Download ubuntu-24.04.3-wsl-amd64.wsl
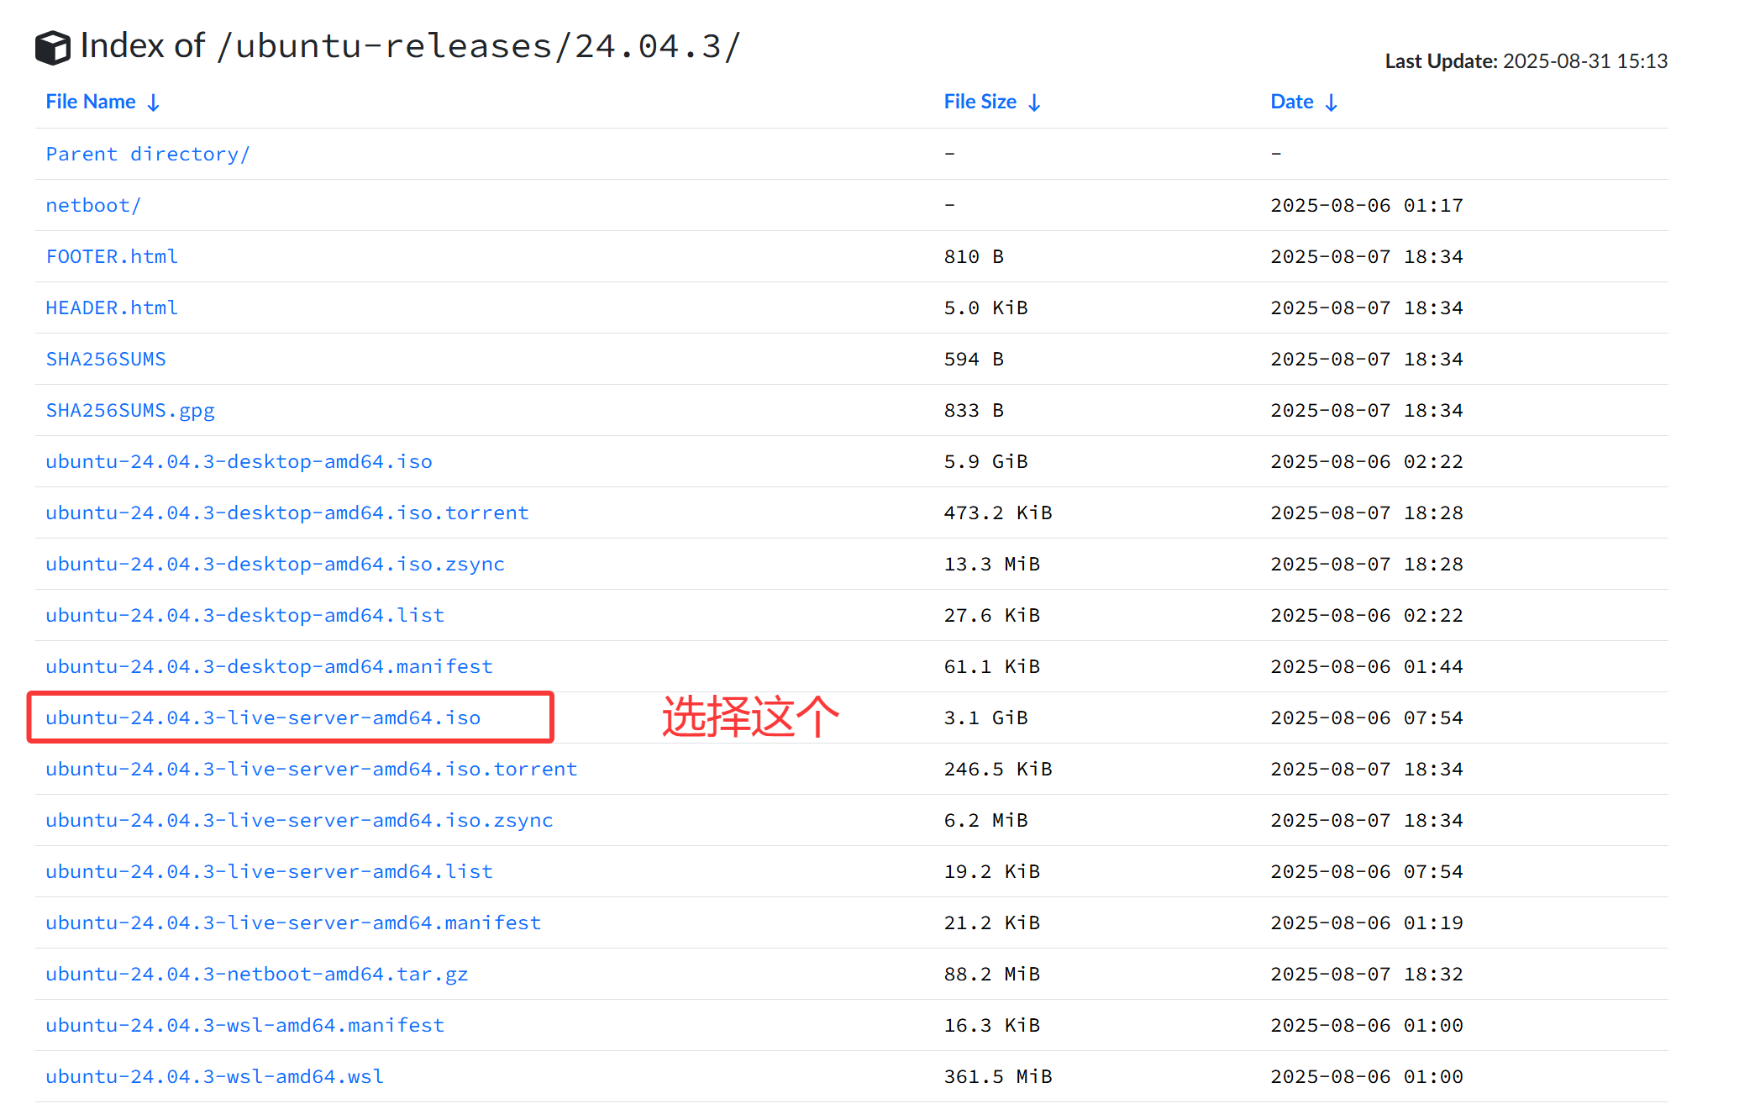This screenshot has width=1739, height=1109. click(214, 1076)
